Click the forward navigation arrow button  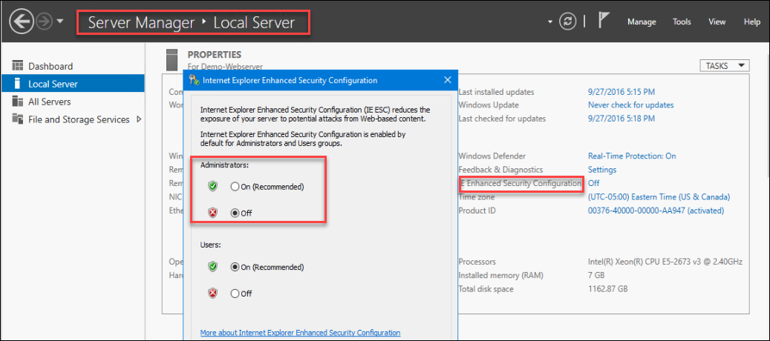pyautogui.click(x=45, y=22)
